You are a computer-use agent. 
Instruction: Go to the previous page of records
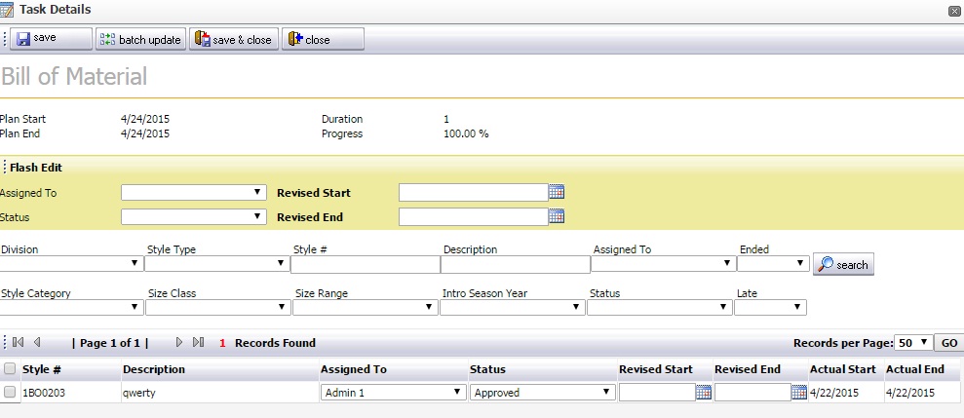(37, 343)
